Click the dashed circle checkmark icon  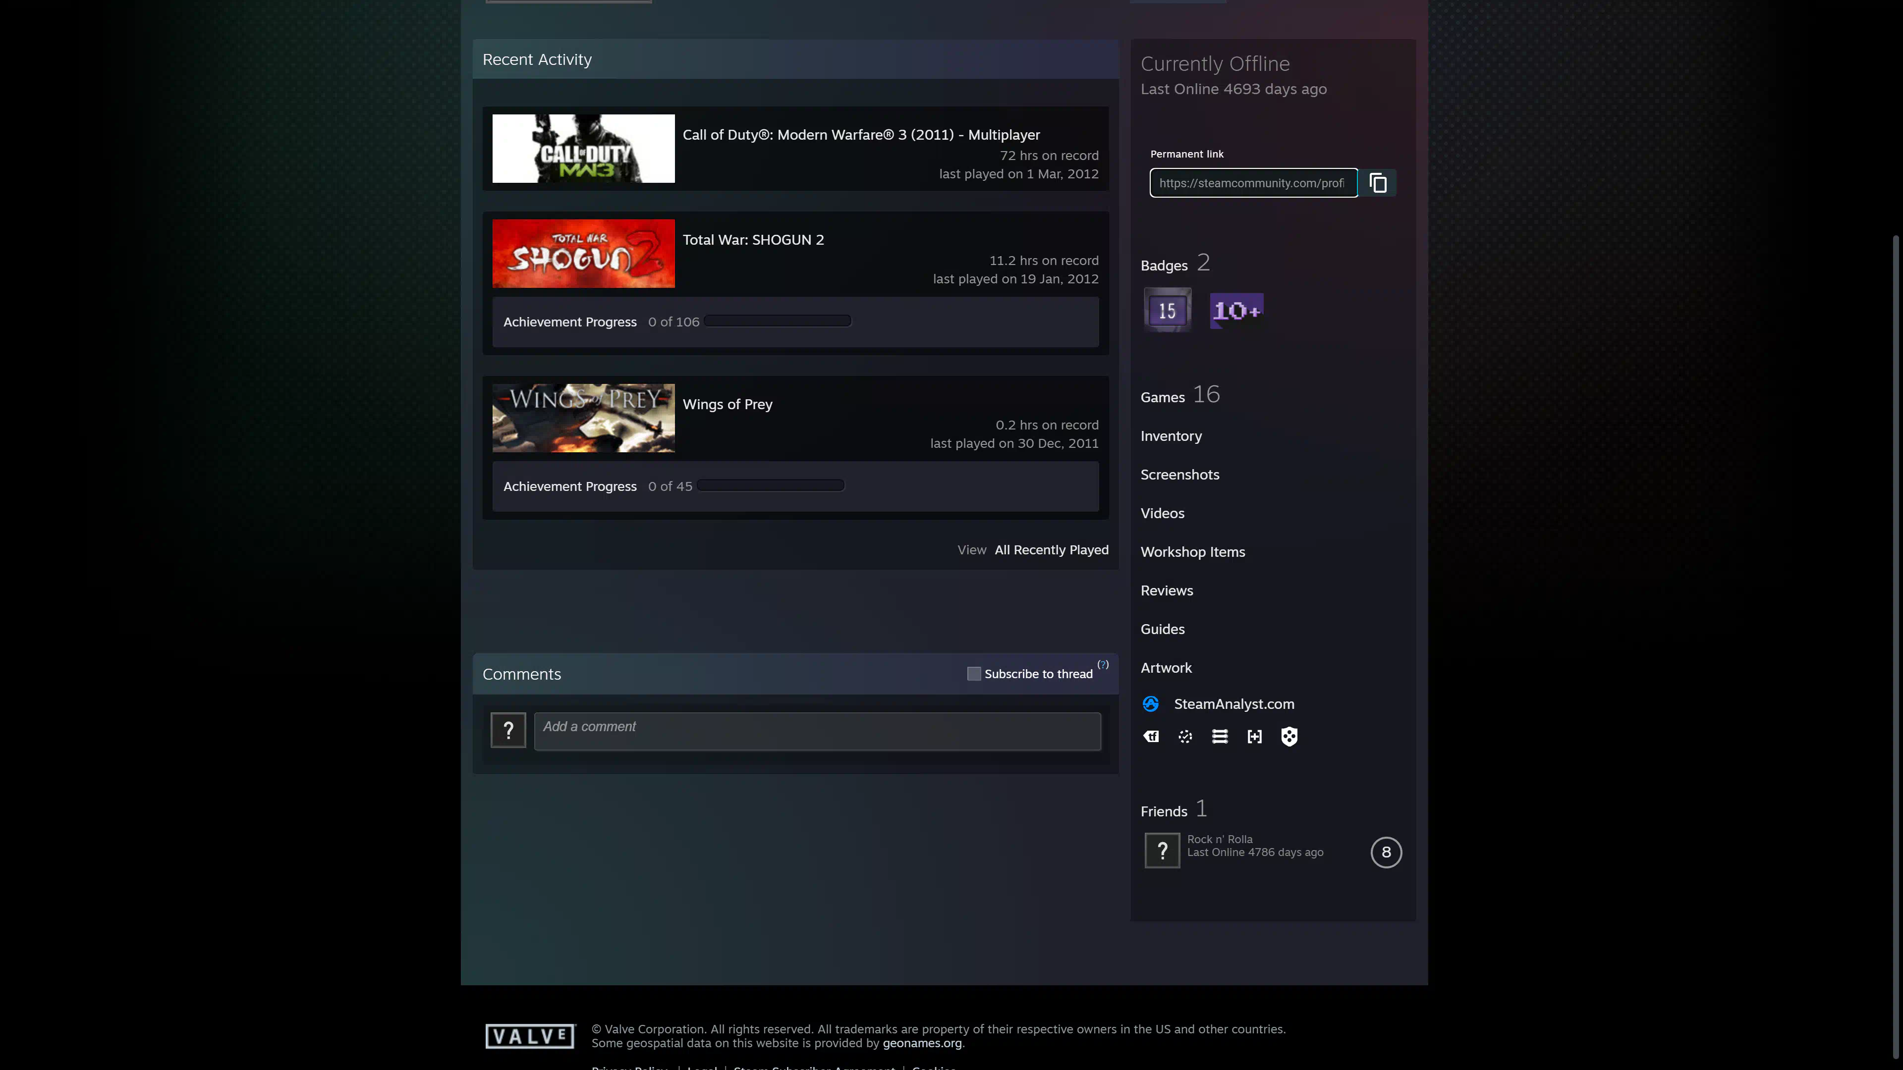1186,736
